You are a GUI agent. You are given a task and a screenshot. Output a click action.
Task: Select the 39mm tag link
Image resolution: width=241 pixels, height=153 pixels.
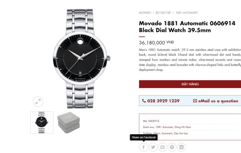[x=157, y=133]
